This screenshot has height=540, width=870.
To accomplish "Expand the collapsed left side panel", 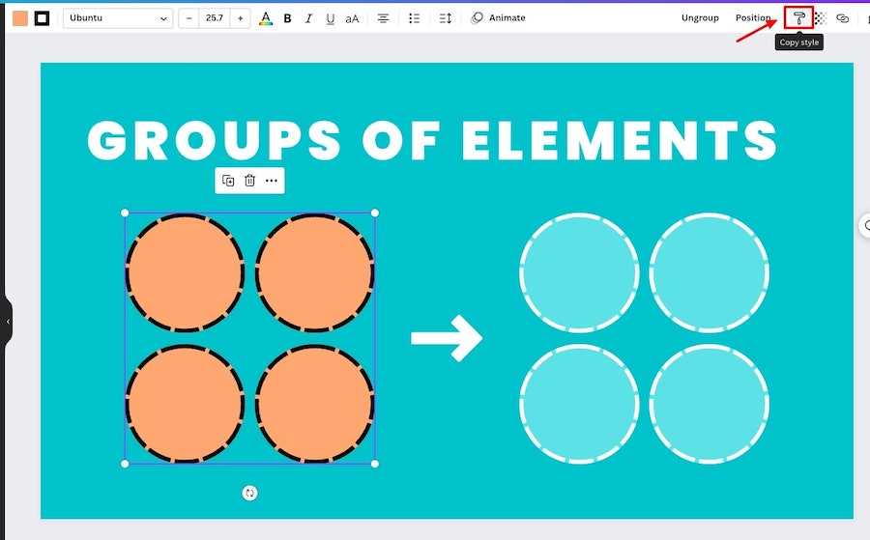I will [x=7, y=321].
